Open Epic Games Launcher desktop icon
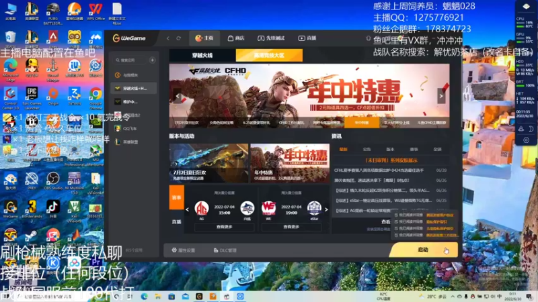Image resolution: width=538 pixels, height=302 pixels. coord(32,98)
